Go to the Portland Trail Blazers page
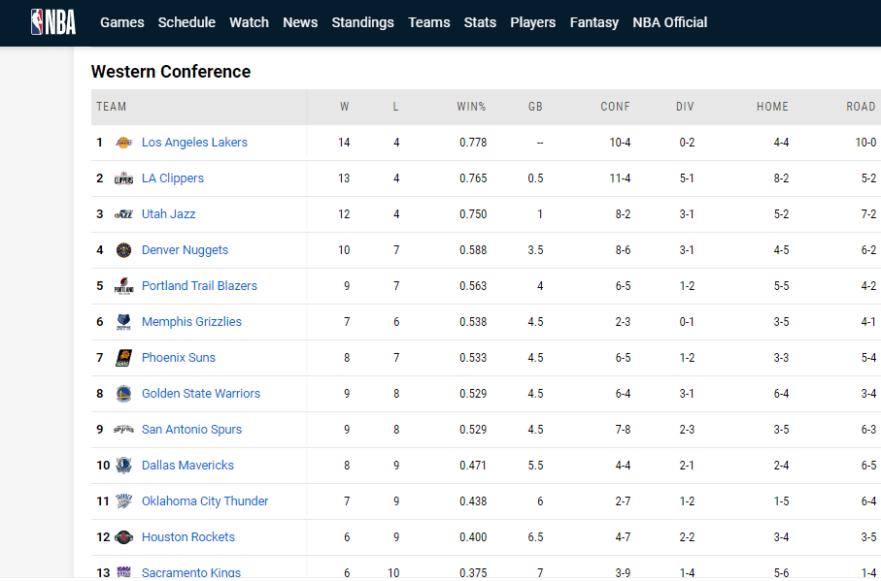 tap(199, 286)
